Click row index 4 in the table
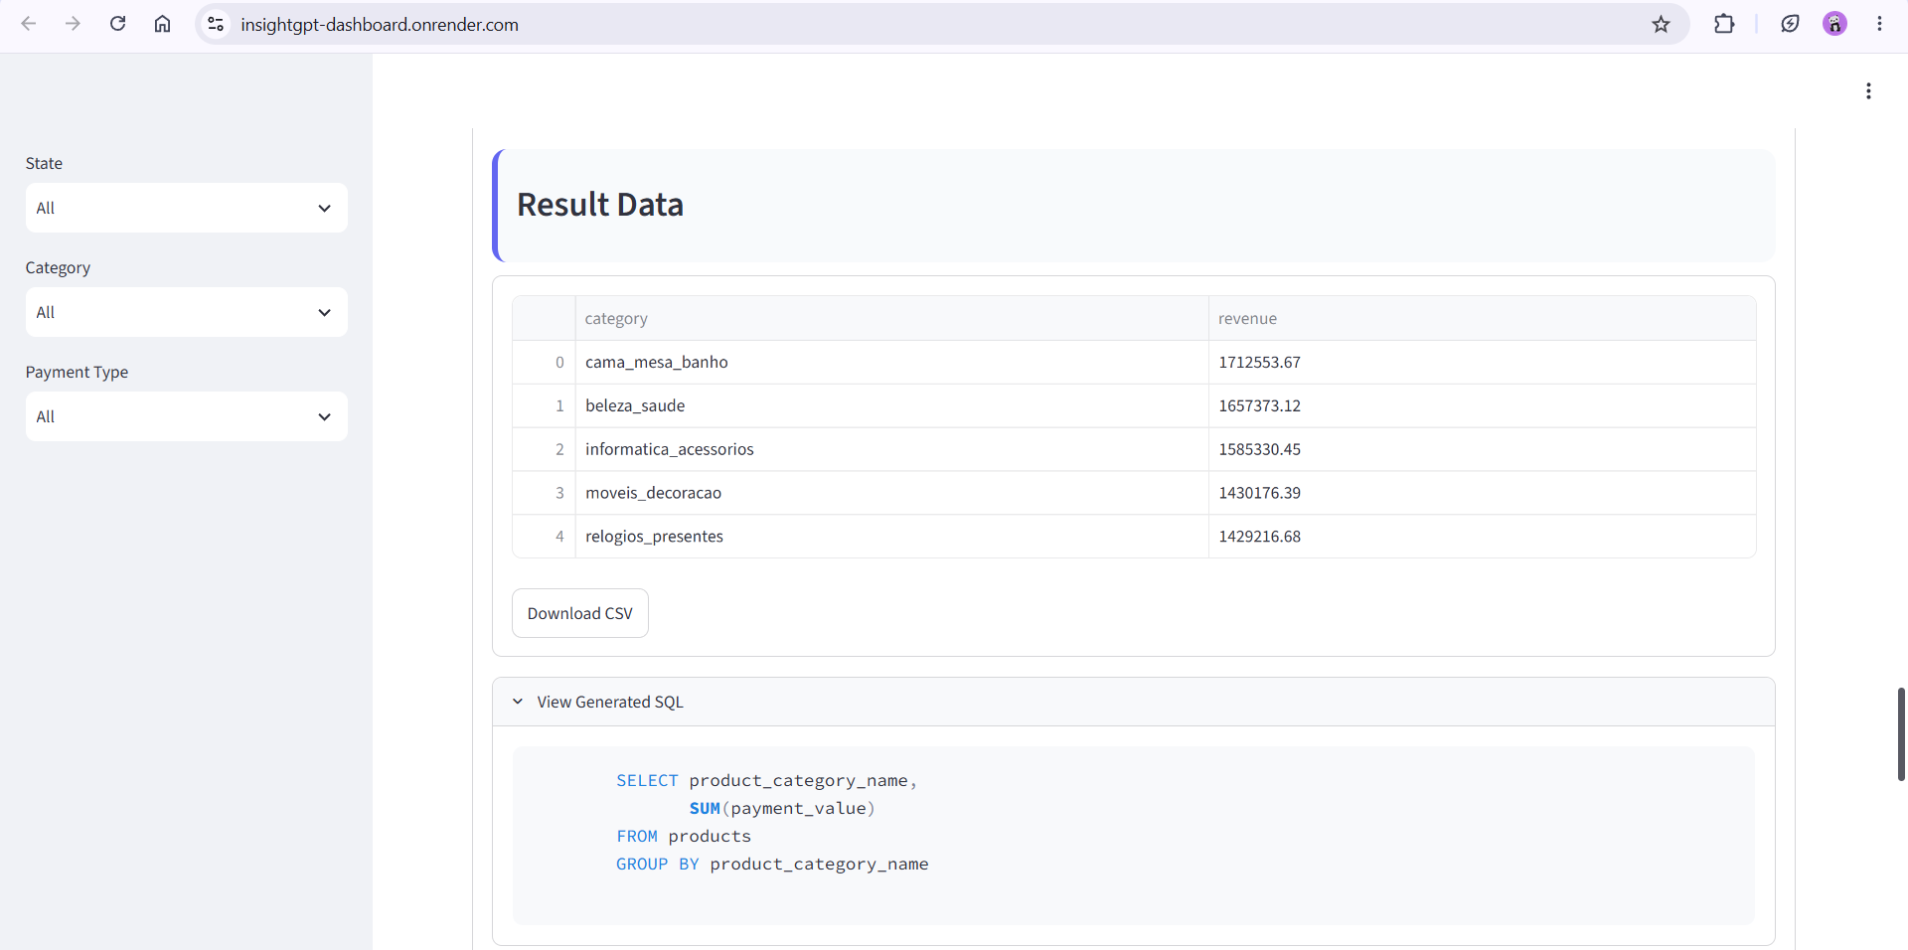 (544, 537)
